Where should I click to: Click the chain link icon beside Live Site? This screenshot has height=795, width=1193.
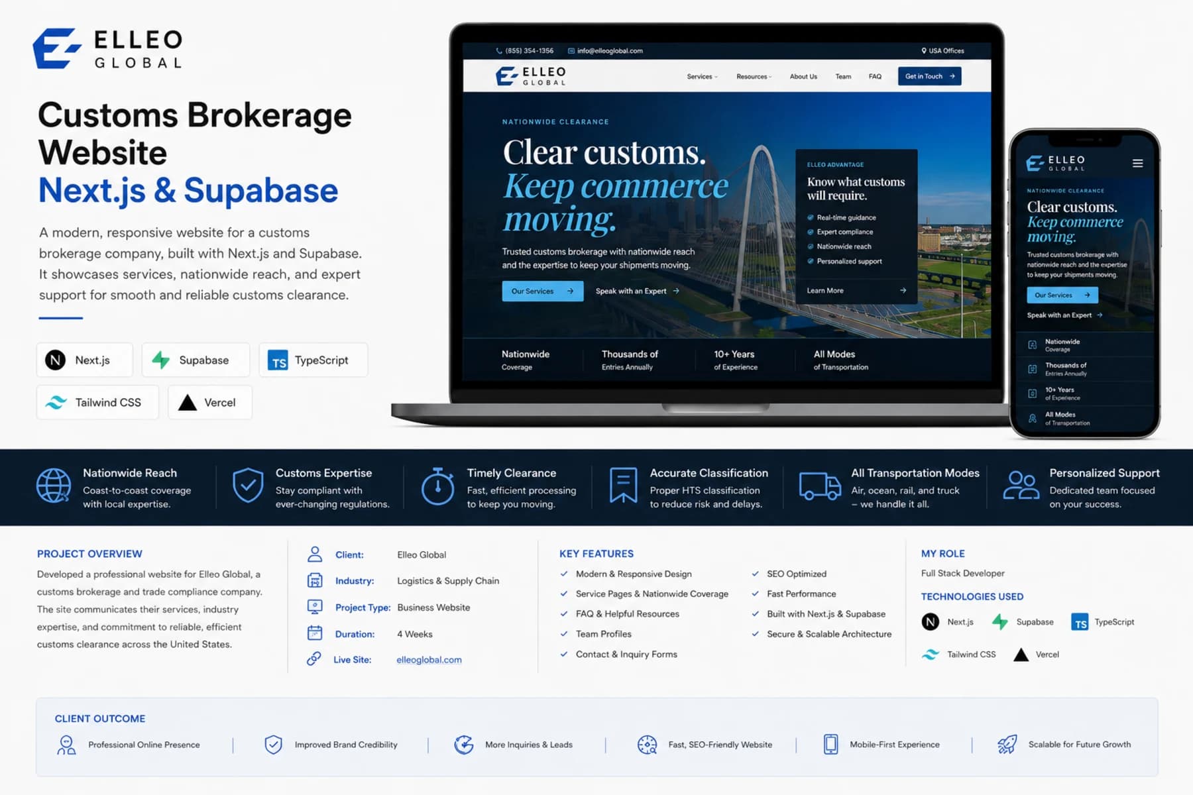pyautogui.click(x=314, y=659)
